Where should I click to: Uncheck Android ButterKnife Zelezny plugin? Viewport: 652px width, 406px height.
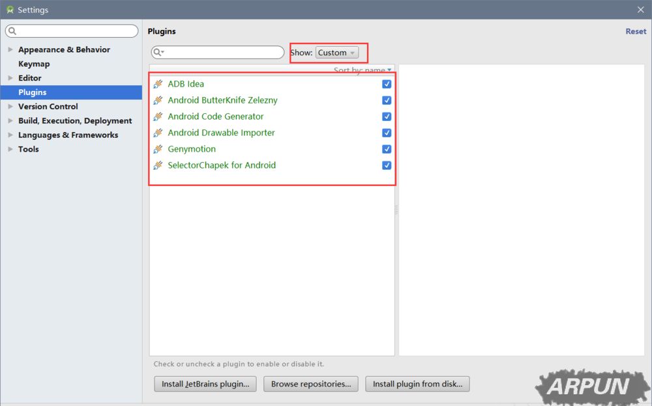pyautogui.click(x=387, y=100)
